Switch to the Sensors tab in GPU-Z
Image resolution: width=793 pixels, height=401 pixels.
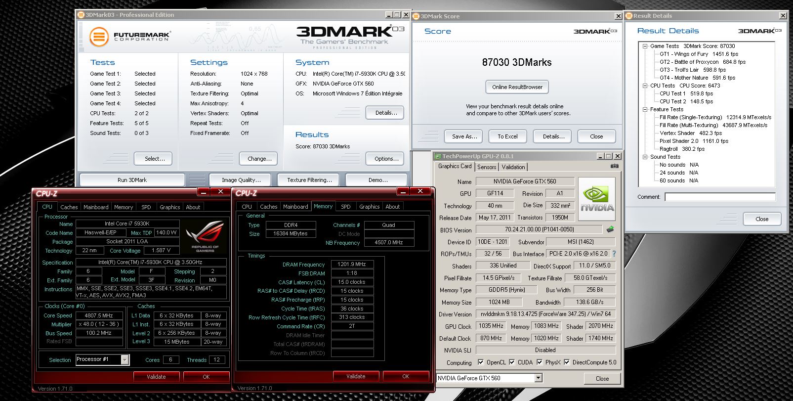(487, 167)
